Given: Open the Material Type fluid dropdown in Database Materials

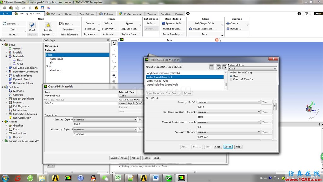Looking at the screenshot, I should 252,68.
